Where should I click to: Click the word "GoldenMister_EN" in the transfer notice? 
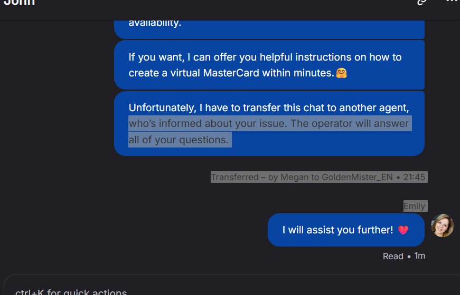[357, 177]
